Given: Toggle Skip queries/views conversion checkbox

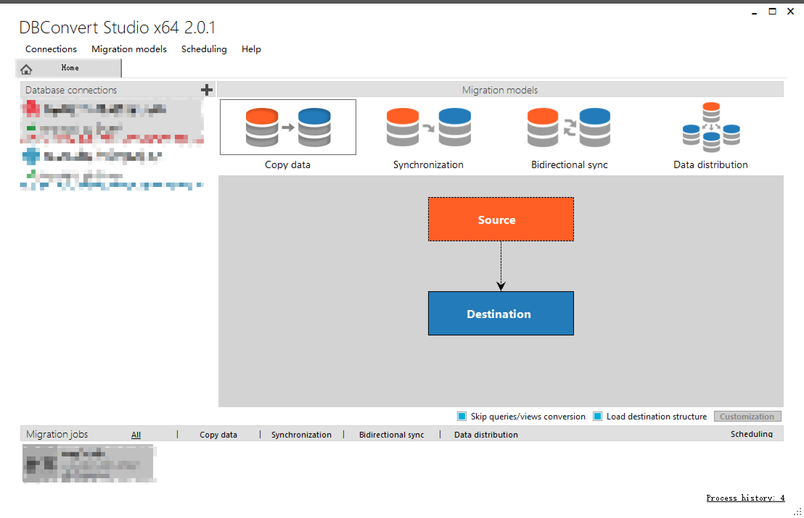Looking at the screenshot, I should [462, 417].
